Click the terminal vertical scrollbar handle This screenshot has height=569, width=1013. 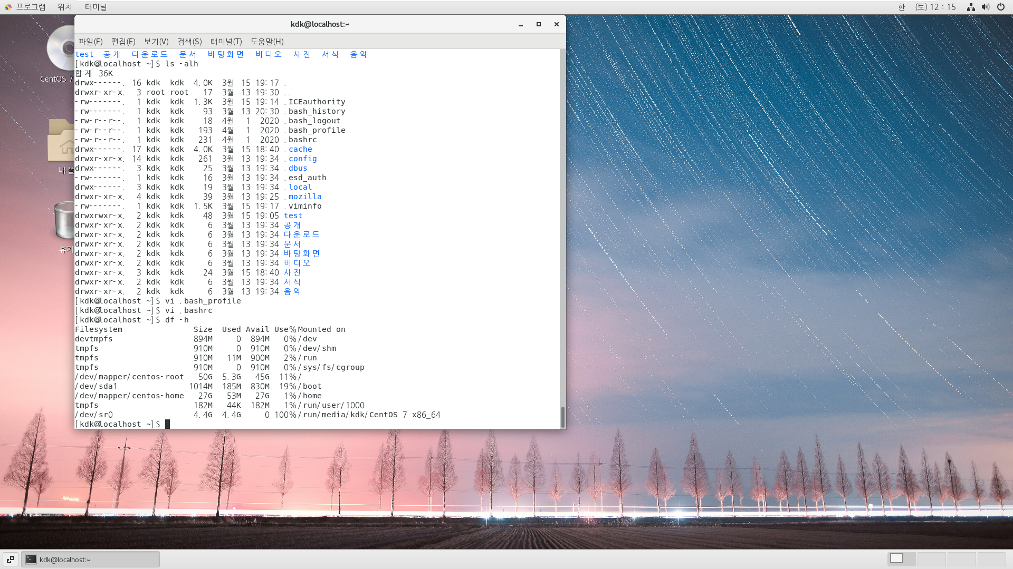tap(562, 417)
